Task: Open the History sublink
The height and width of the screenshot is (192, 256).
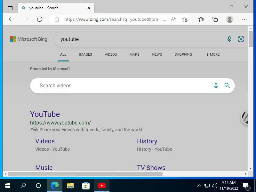Action: pos(147,141)
